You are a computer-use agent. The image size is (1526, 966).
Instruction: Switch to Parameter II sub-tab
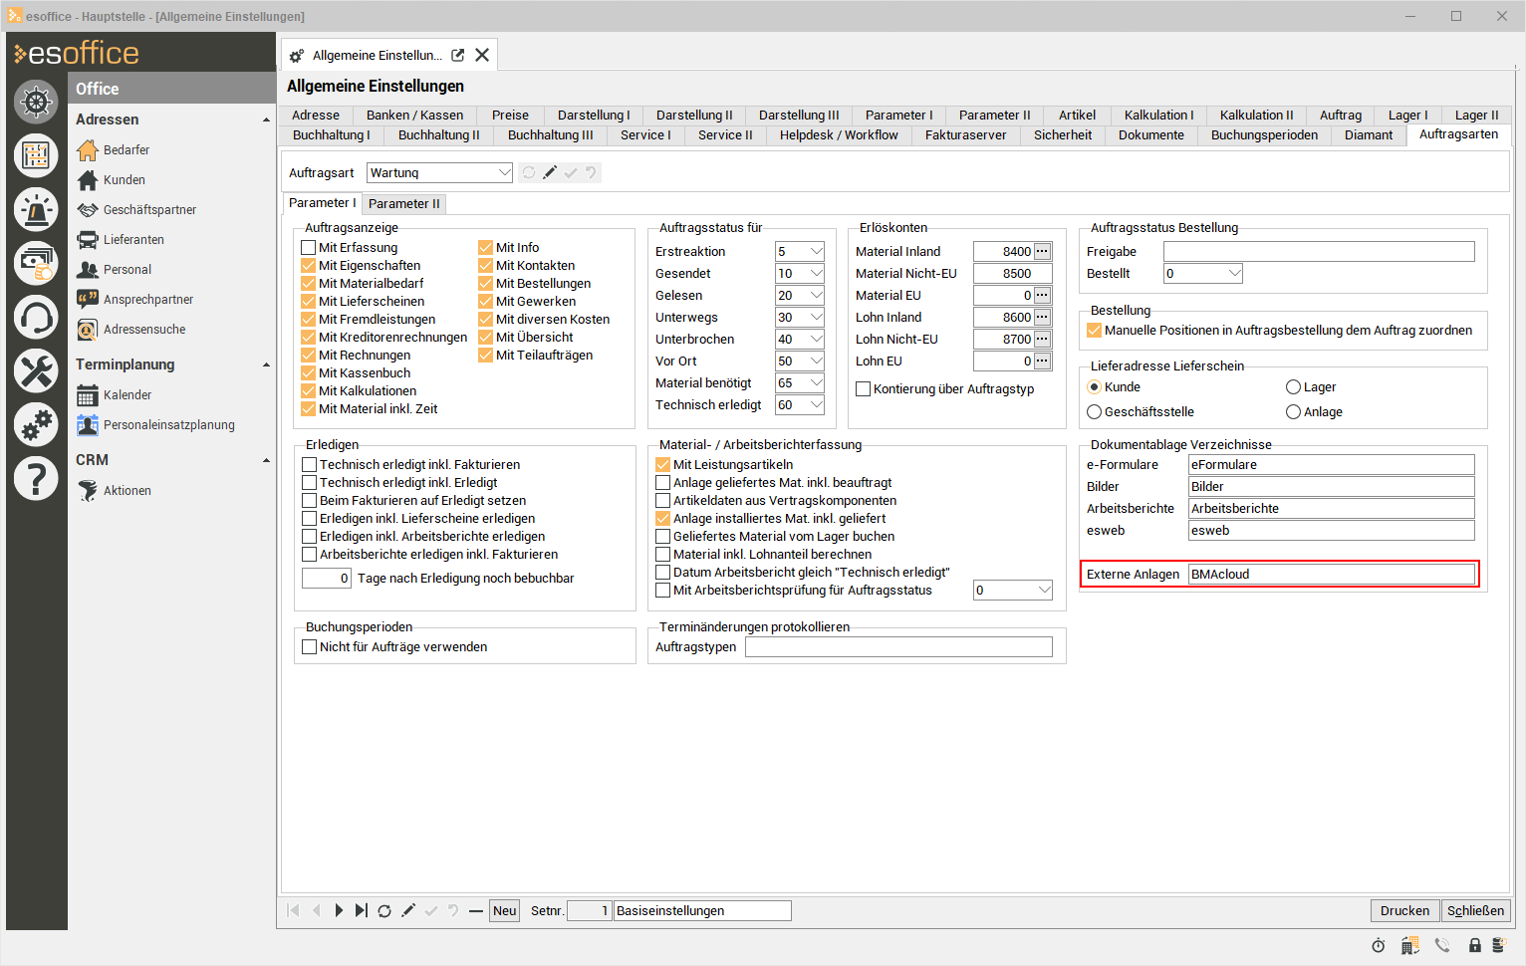coord(403,204)
